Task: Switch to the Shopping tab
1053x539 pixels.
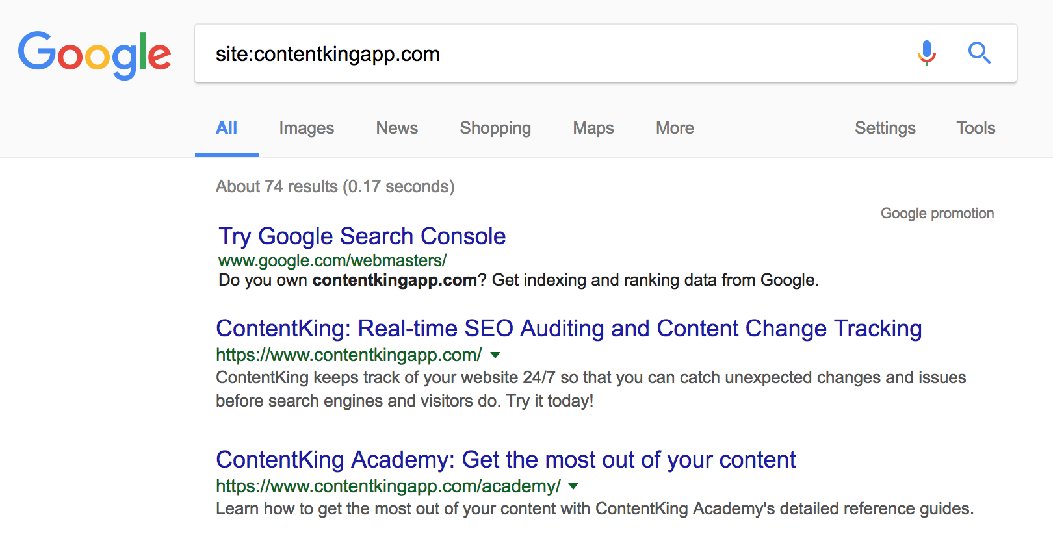Action: tap(495, 129)
